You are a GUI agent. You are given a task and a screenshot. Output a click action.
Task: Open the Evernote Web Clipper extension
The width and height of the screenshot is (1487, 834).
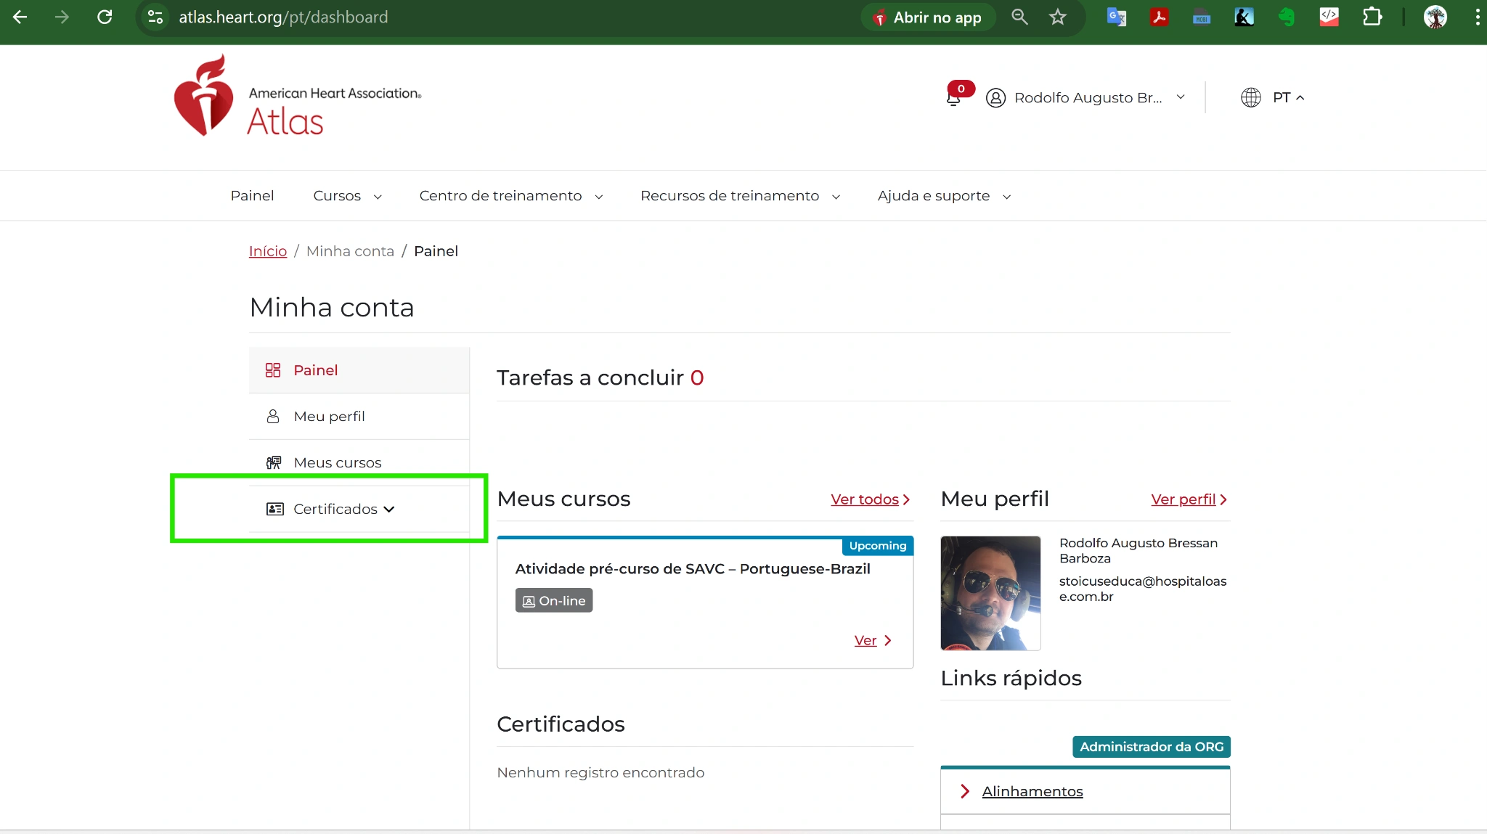pyautogui.click(x=1287, y=17)
